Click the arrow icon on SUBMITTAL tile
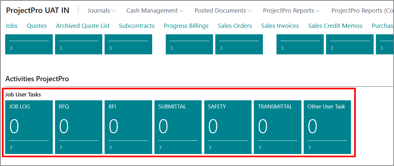 click(160, 148)
